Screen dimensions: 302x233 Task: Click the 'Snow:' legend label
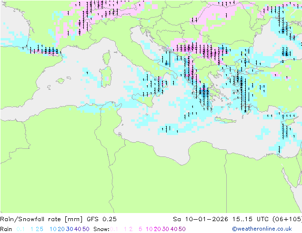coord(101,229)
